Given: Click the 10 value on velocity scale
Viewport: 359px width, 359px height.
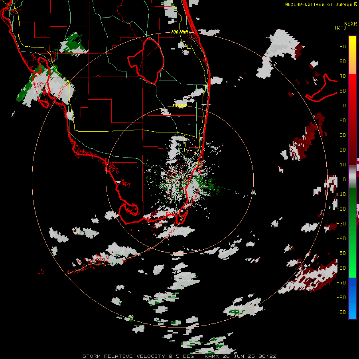Looking at the screenshot, I should tap(343, 165).
